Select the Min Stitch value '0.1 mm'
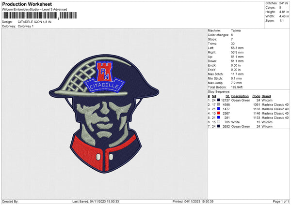 (237, 78)
